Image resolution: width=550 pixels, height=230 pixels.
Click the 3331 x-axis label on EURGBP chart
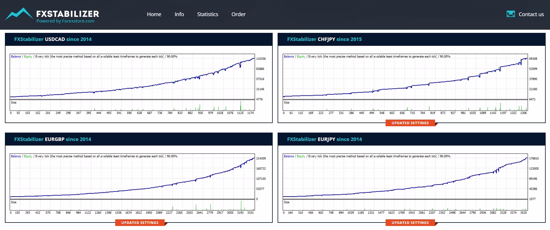250,213
